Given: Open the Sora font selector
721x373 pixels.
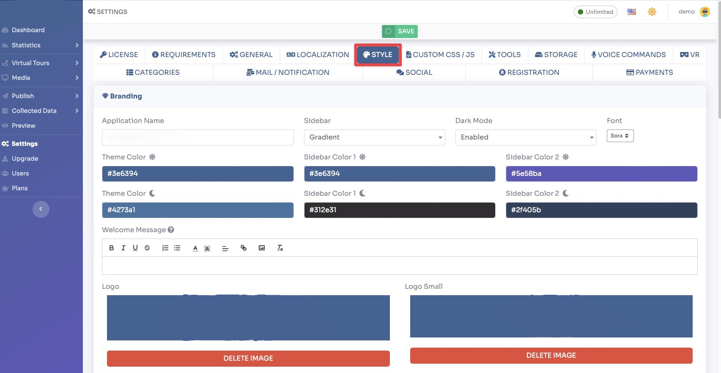Looking at the screenshot, I should (620, 136).
